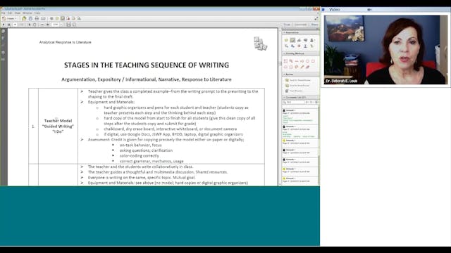This screenshot has height=253, width=451.
Task: Click the zoom percentage field
Action: [55, 25]
